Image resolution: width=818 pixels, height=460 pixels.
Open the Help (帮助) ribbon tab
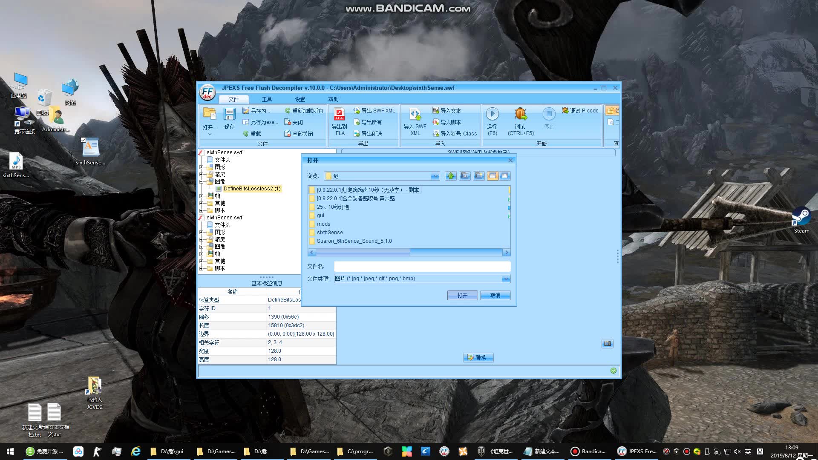tap(333, 99)
